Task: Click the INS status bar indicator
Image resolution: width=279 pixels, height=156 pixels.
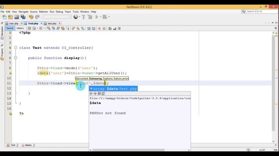Action: pos(276,150)
